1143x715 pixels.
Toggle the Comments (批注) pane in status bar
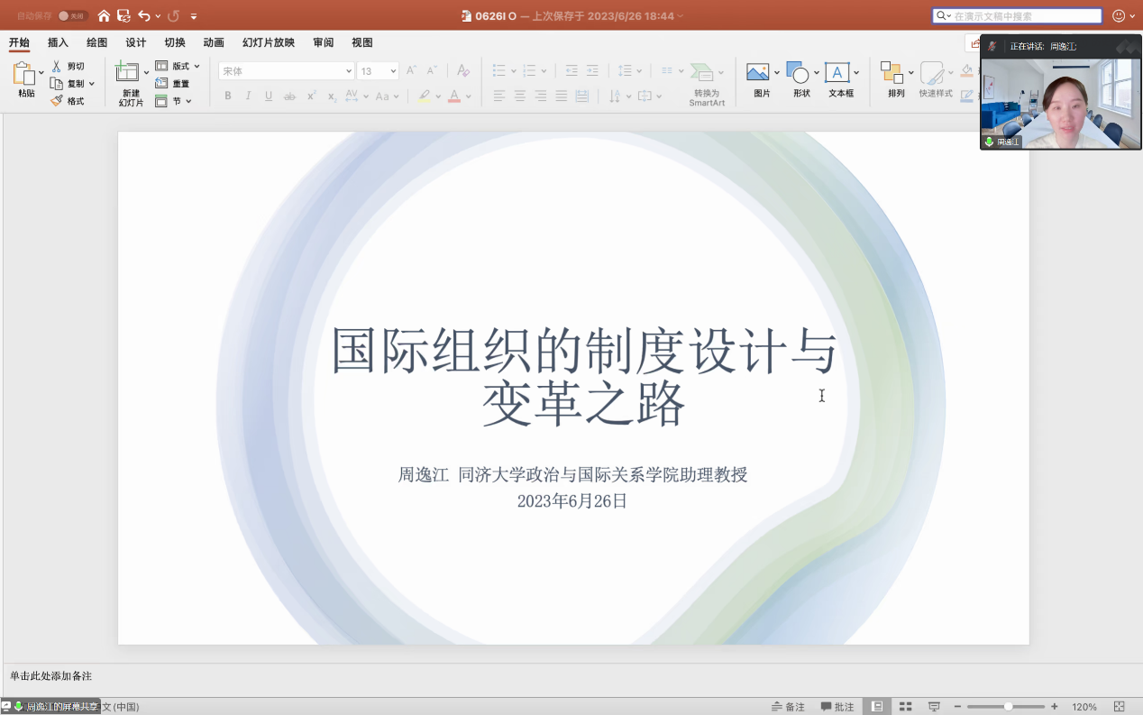837,707
